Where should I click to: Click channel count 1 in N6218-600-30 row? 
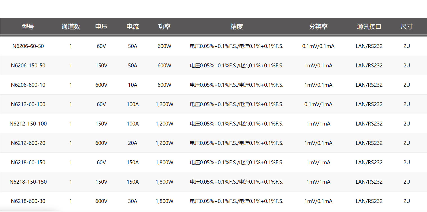click(71, 201)
